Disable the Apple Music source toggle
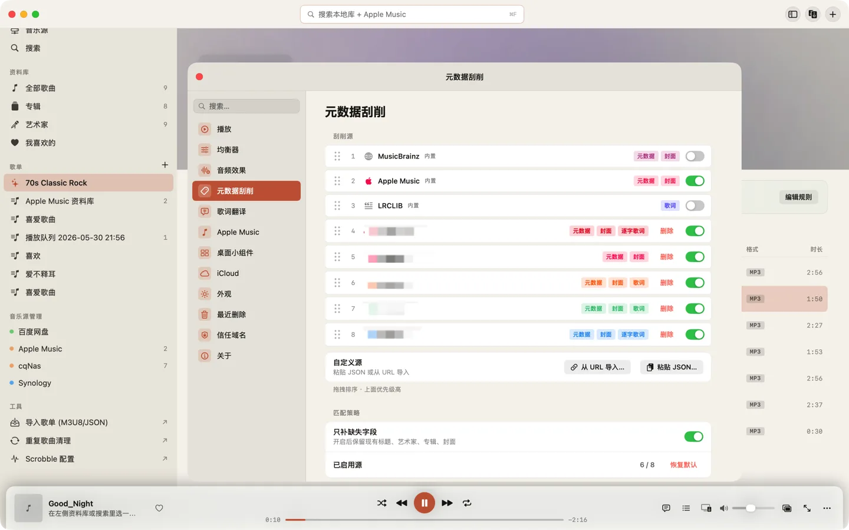Screen dimensions: 849x530 click(x=695, y=181)
